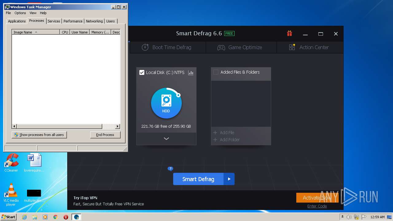The height and width of the screenshot is (221, 393).
Task: Click the 12:59 AM taskbar clock
Action: pyautogui.click(x=377, y=217)
